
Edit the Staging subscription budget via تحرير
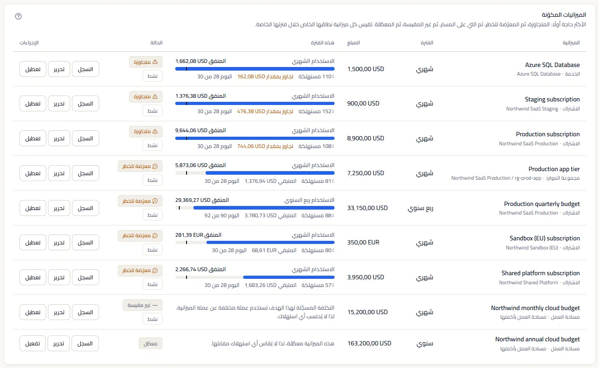click(59, 104)
